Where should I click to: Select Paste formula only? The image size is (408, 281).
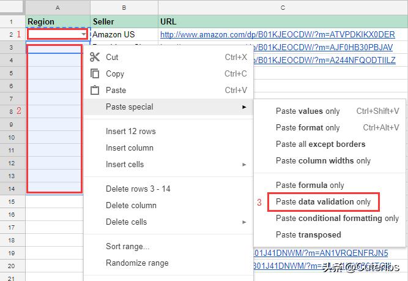coord(330,185)
